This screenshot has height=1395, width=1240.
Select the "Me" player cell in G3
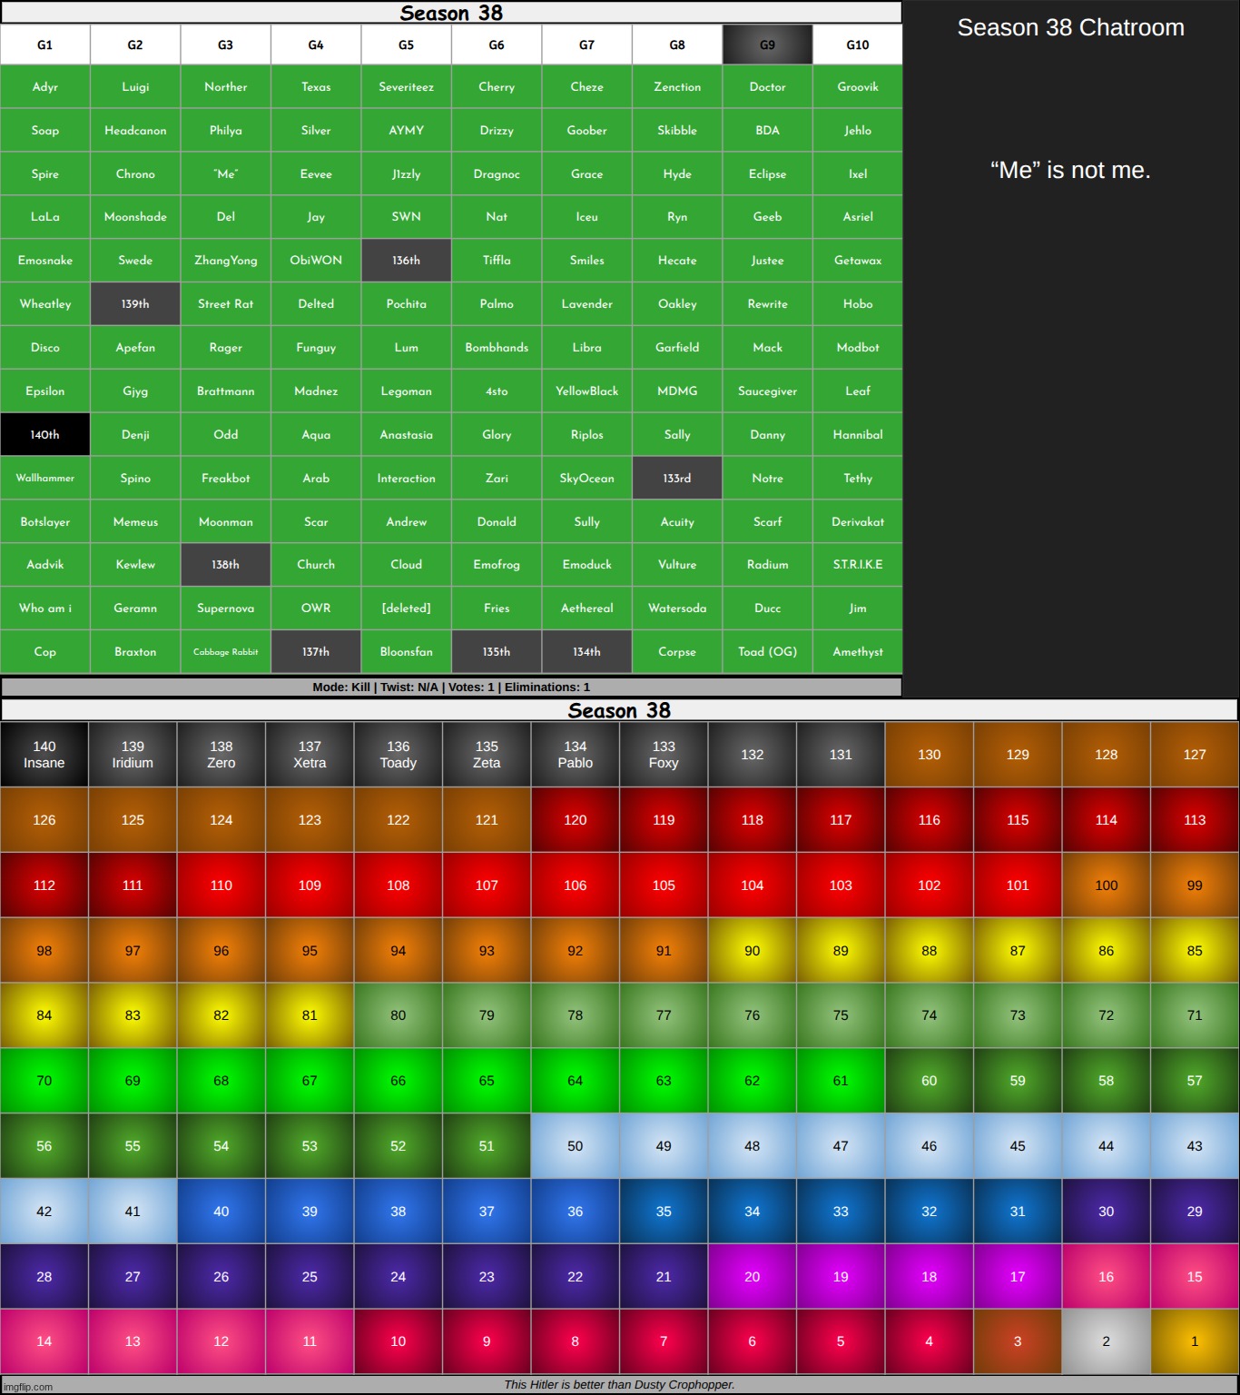(225, 173)
